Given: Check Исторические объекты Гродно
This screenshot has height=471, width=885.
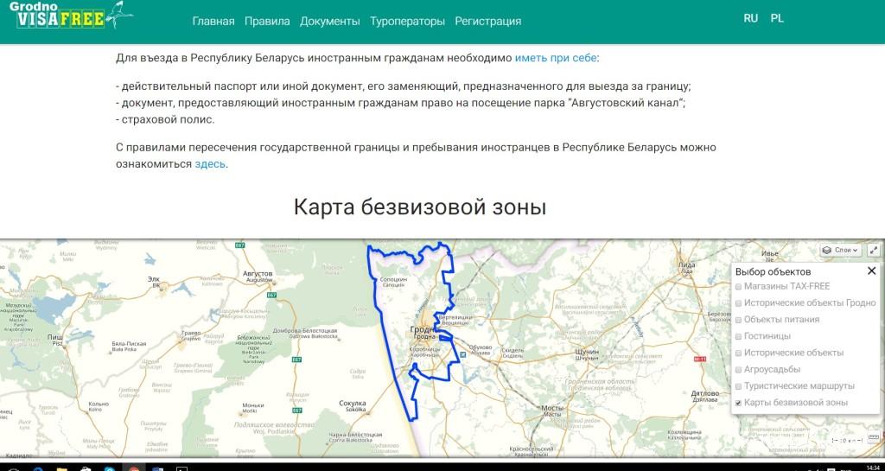Looking at the screenshot, I should tap(738, 303).
